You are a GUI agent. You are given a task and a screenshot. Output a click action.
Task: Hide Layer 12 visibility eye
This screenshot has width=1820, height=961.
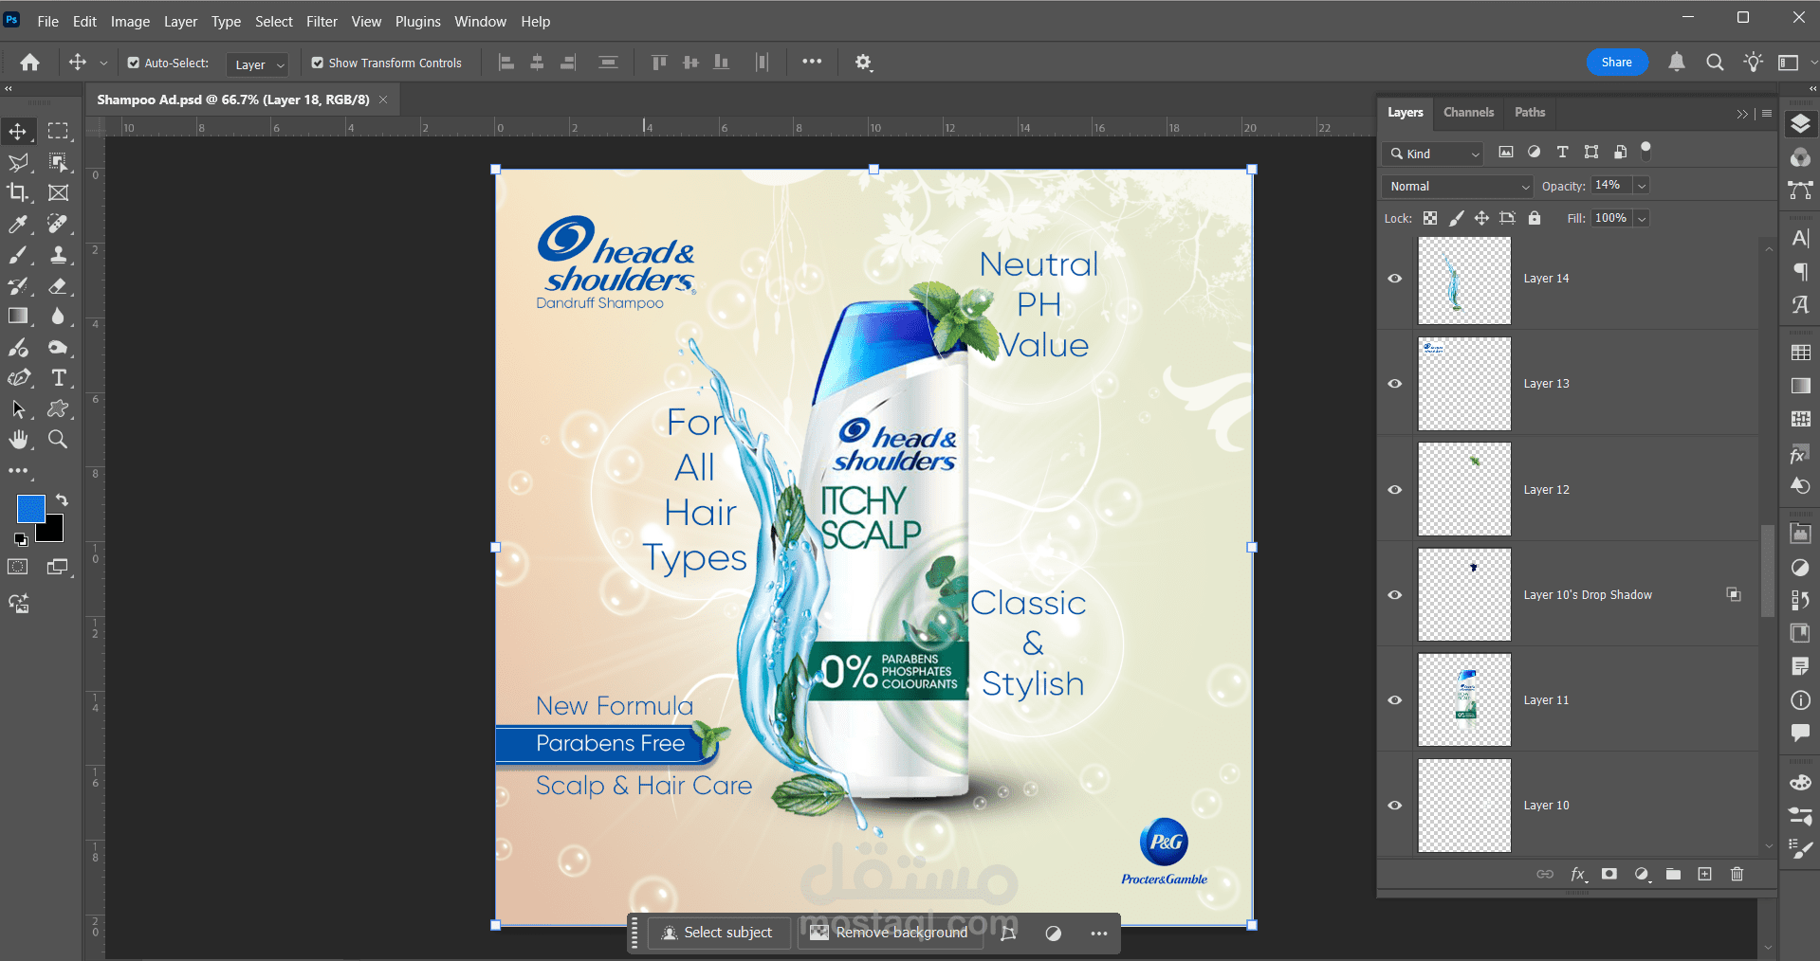1395,490
